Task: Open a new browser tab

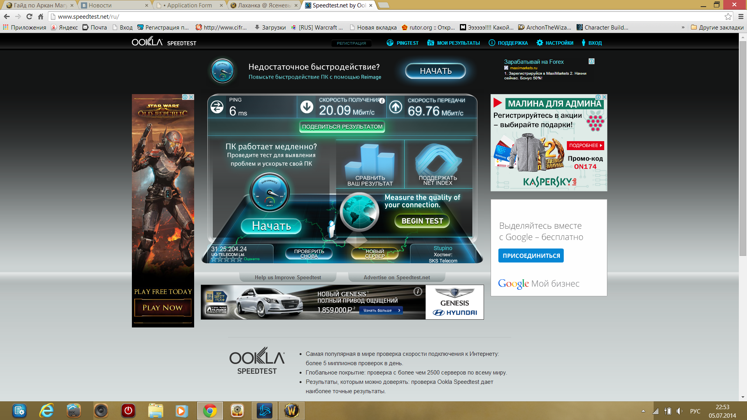Action: click(383, 5)
